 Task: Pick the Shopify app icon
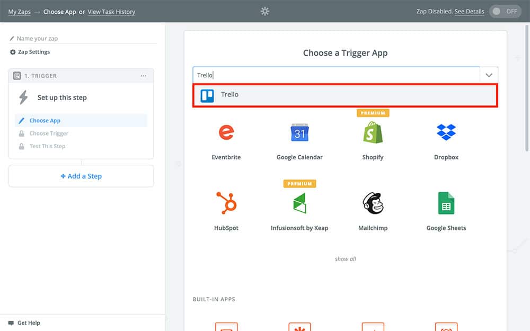click(373, 133)
